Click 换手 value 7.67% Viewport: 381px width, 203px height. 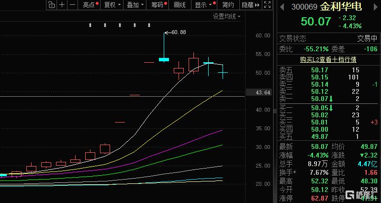[x=319, y=173]
